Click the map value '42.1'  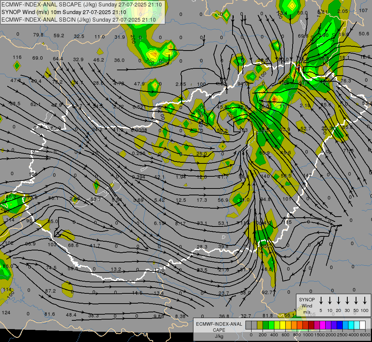click(x=160, y=177)
